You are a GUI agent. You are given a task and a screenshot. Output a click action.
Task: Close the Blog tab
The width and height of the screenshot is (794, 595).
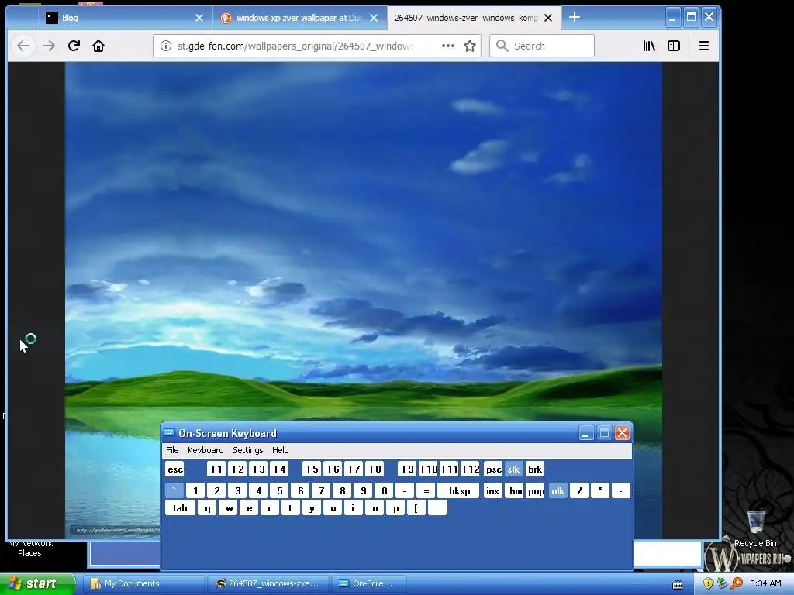point(199,18)
